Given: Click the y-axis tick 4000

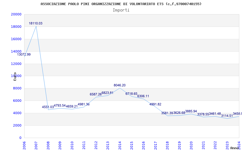Looking at the screenshot, I should point(17,113).
